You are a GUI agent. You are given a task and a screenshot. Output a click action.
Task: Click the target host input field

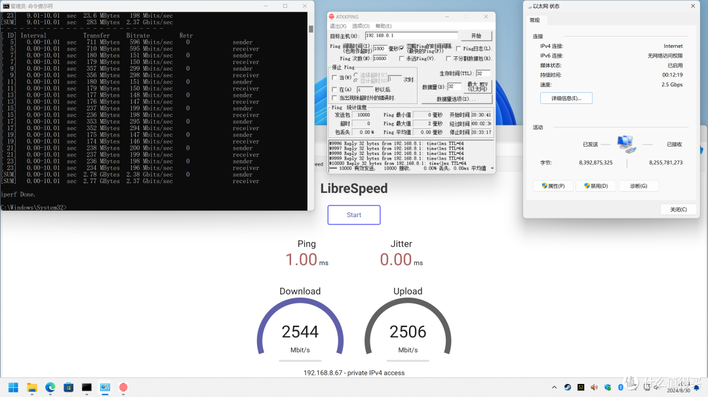[411, 35]
